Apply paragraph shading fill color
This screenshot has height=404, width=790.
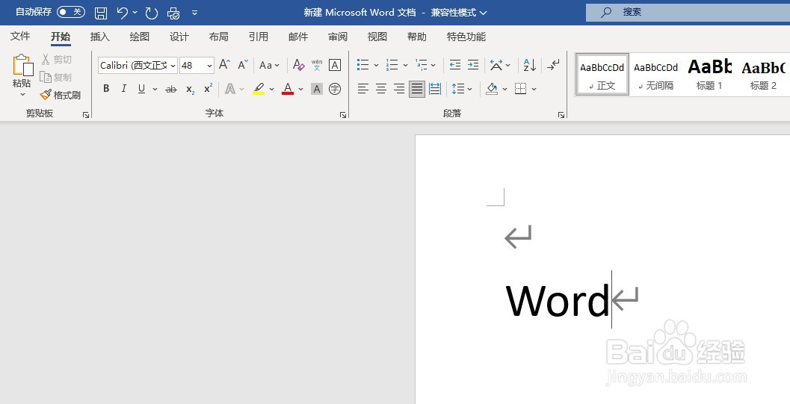point(492,89)
